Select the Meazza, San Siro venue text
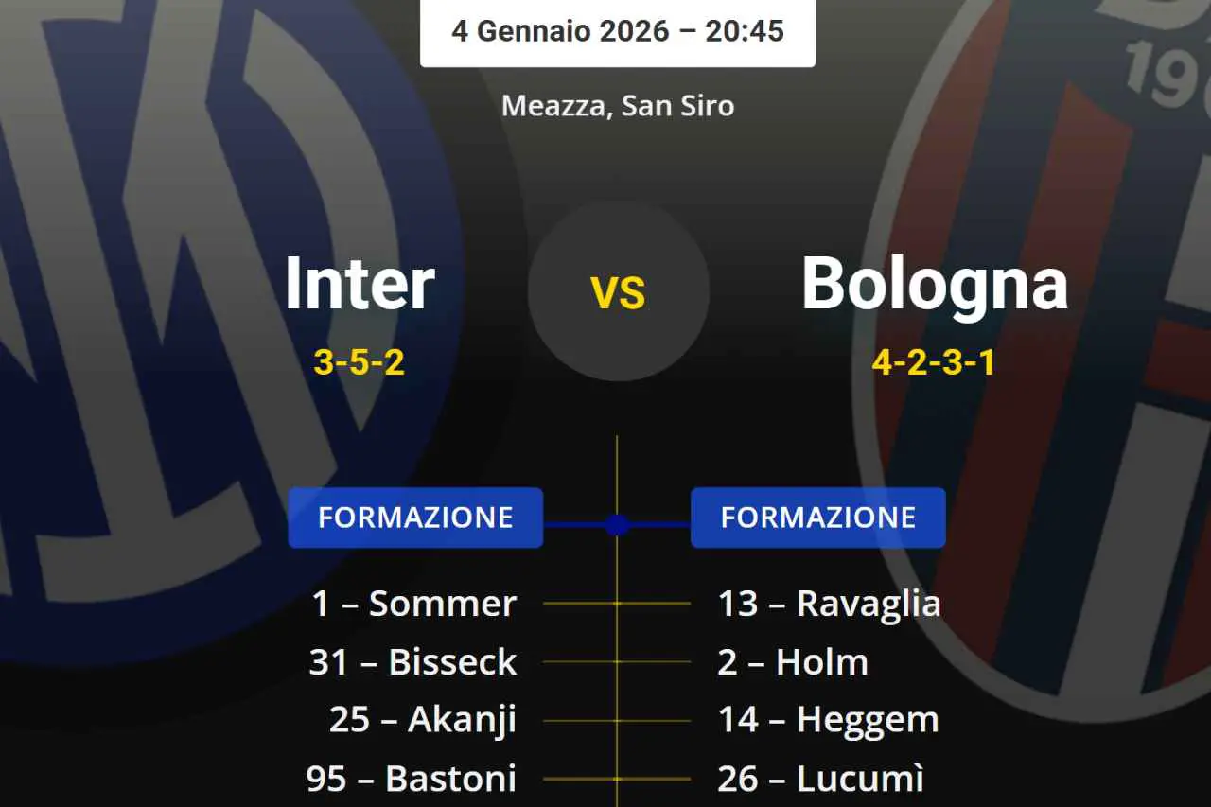This screenshot has width=1211, height=807. (x=618, y=105)
